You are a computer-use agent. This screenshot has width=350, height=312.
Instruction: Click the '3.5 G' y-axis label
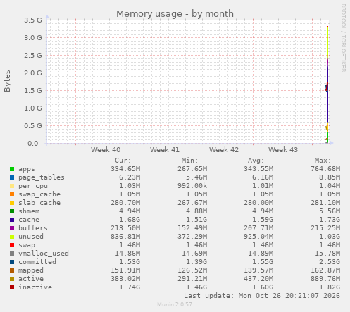pos(33,20)
